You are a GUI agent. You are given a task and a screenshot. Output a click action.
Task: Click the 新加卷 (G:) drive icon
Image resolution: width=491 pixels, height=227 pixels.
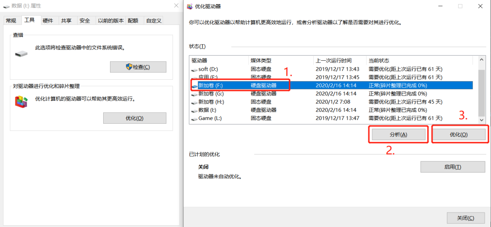point(195,94)
